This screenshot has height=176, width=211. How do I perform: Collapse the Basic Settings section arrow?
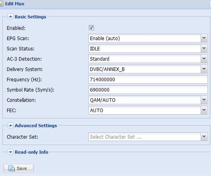pyautogui.click(x=10, y=17)
